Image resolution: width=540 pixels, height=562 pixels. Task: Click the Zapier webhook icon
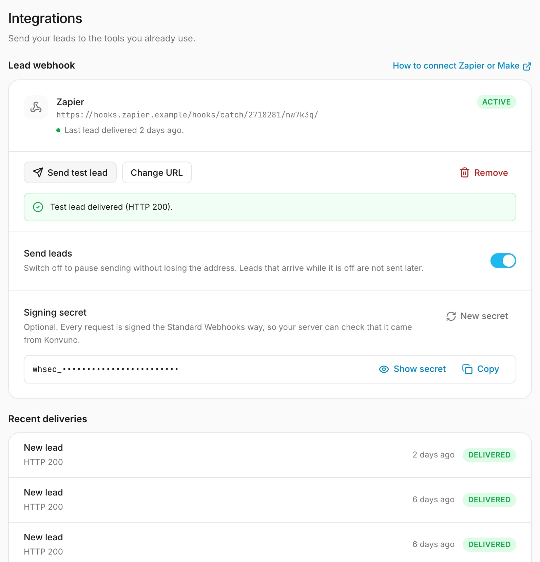click(36, 107)
